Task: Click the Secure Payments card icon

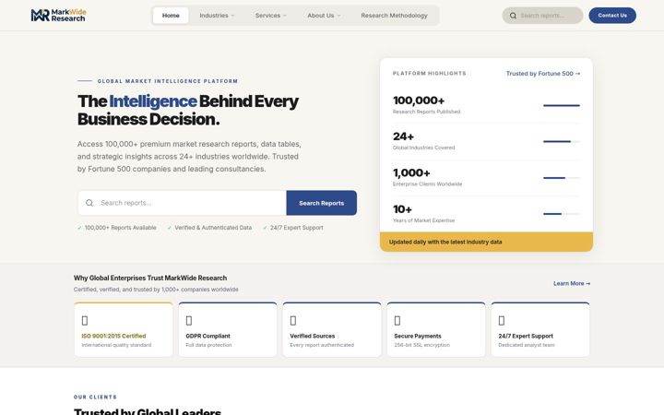Action: [x=397, y=321]
